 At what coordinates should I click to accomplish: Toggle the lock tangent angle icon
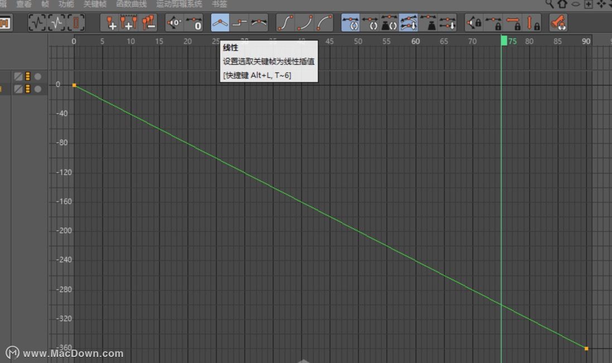(x=474, y=23)
